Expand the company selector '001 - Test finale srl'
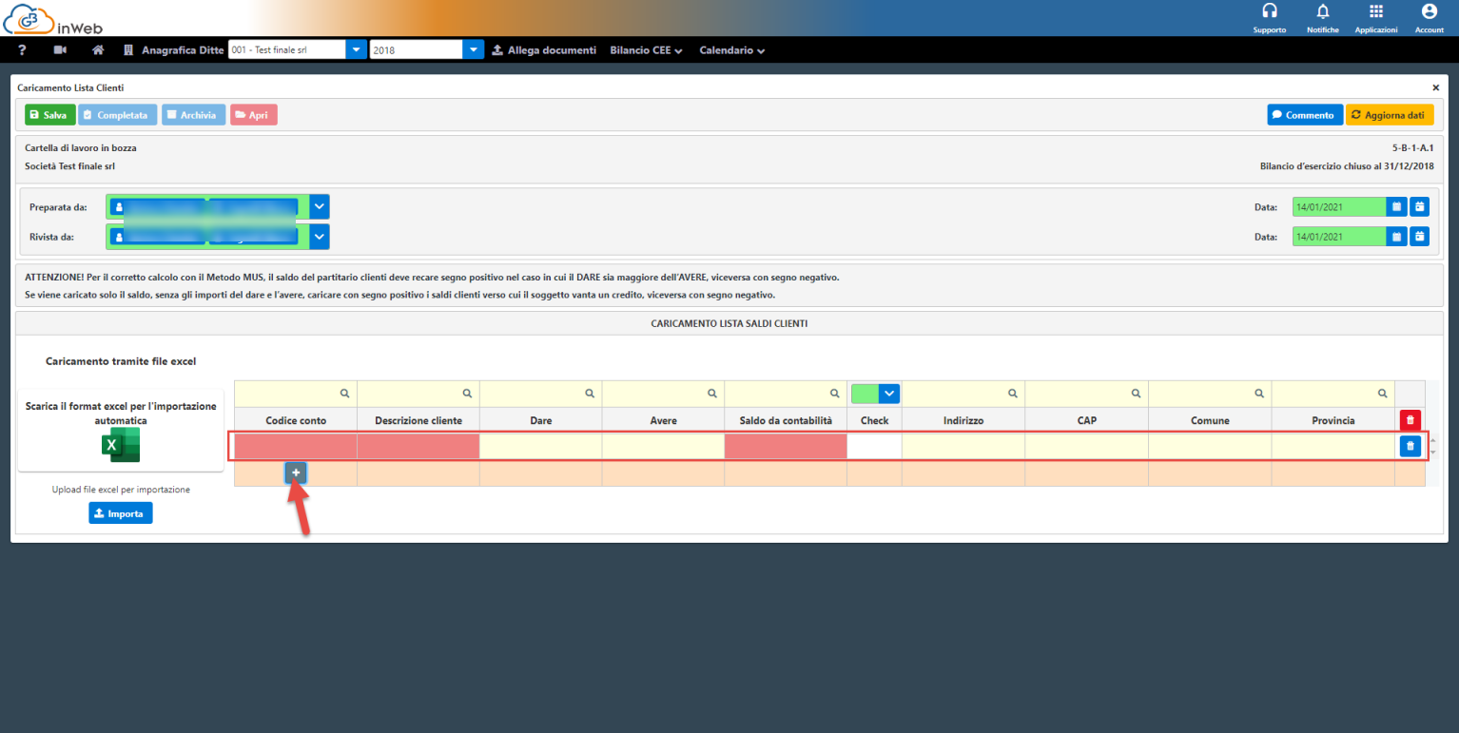This screenshot has width=1459, height=733. click(355, 50)
